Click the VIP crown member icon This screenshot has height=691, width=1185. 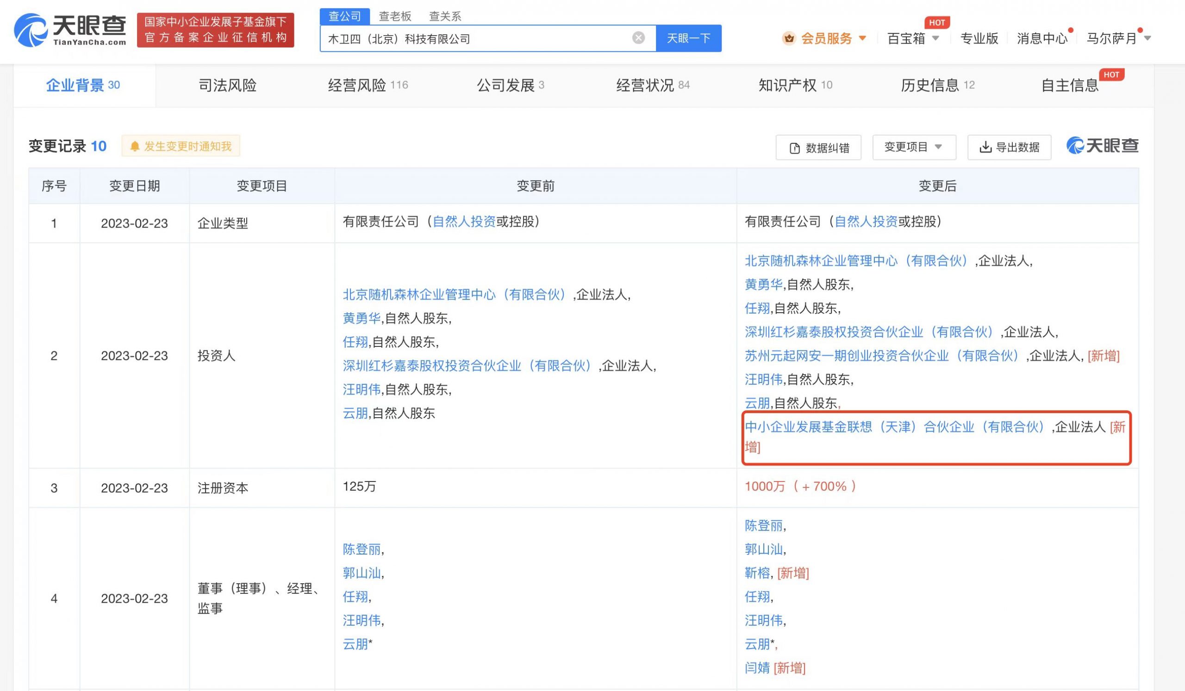(x=789, y=38)
